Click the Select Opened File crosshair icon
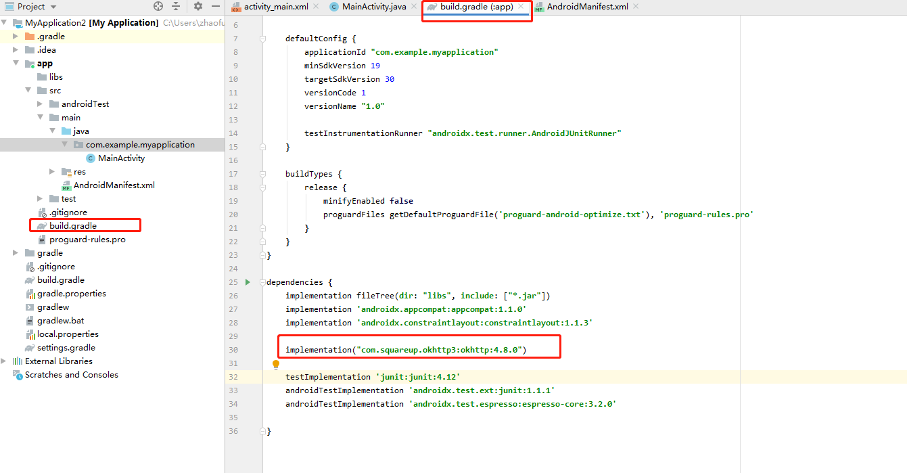Image resolution: width=907 pixels, height=473 pixels. click(158, 7)
